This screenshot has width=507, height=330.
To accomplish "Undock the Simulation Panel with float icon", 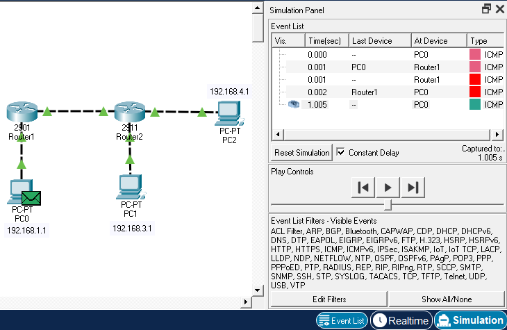I will coord(486,9).
